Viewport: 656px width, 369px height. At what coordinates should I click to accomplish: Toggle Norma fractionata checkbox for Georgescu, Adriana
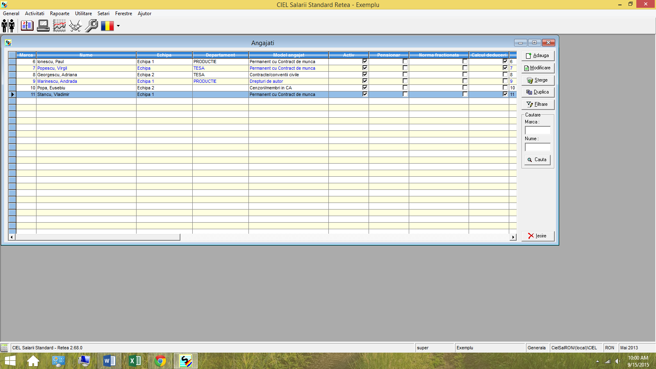465,75
